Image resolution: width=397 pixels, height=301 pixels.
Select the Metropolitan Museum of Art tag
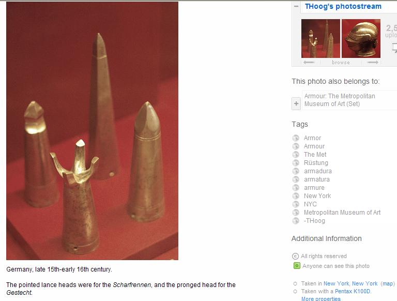coord(342,213)
